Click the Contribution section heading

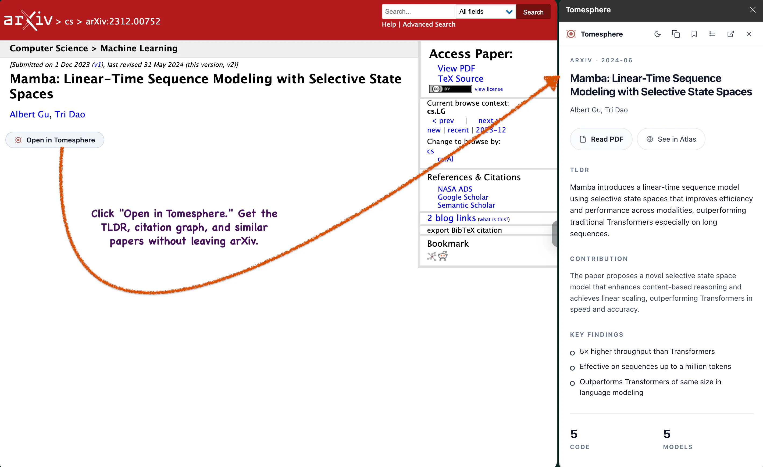[x=599, y=259]
